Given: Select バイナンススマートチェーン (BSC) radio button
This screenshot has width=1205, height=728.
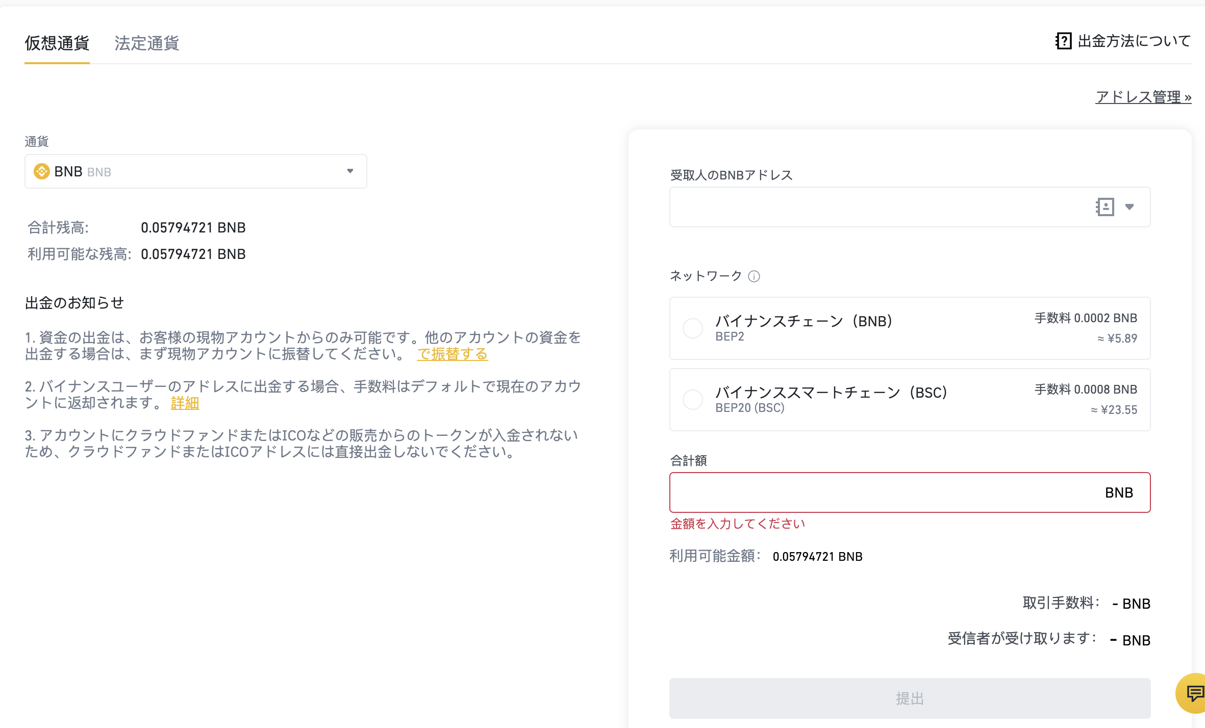Looking at the screenshot, I should 693,400.
